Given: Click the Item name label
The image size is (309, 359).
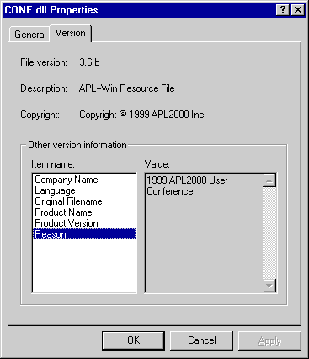Looking at the screenshot, I should click(x=53, y=164).
